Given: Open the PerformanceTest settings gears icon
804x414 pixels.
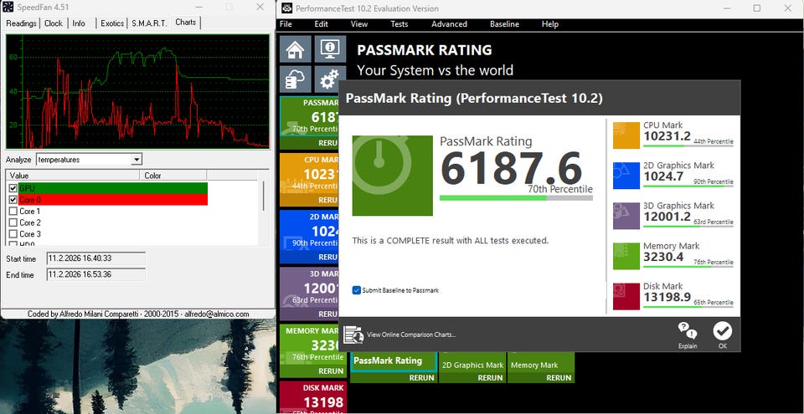Looking at the screenshot, I should [330, 79].
